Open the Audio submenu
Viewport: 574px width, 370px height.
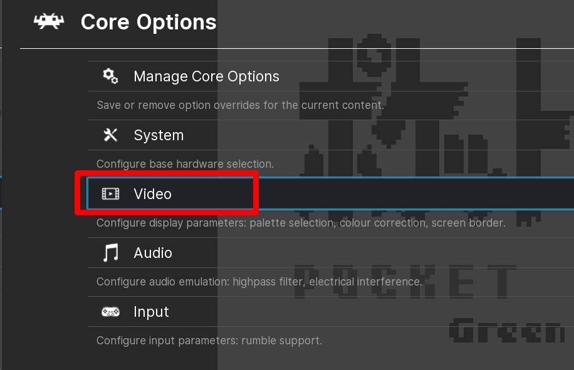(x=153, y=253)
